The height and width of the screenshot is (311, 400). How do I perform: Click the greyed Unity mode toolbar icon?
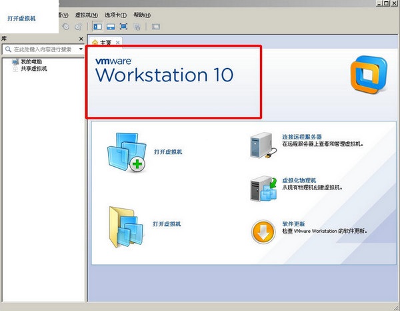137,27
